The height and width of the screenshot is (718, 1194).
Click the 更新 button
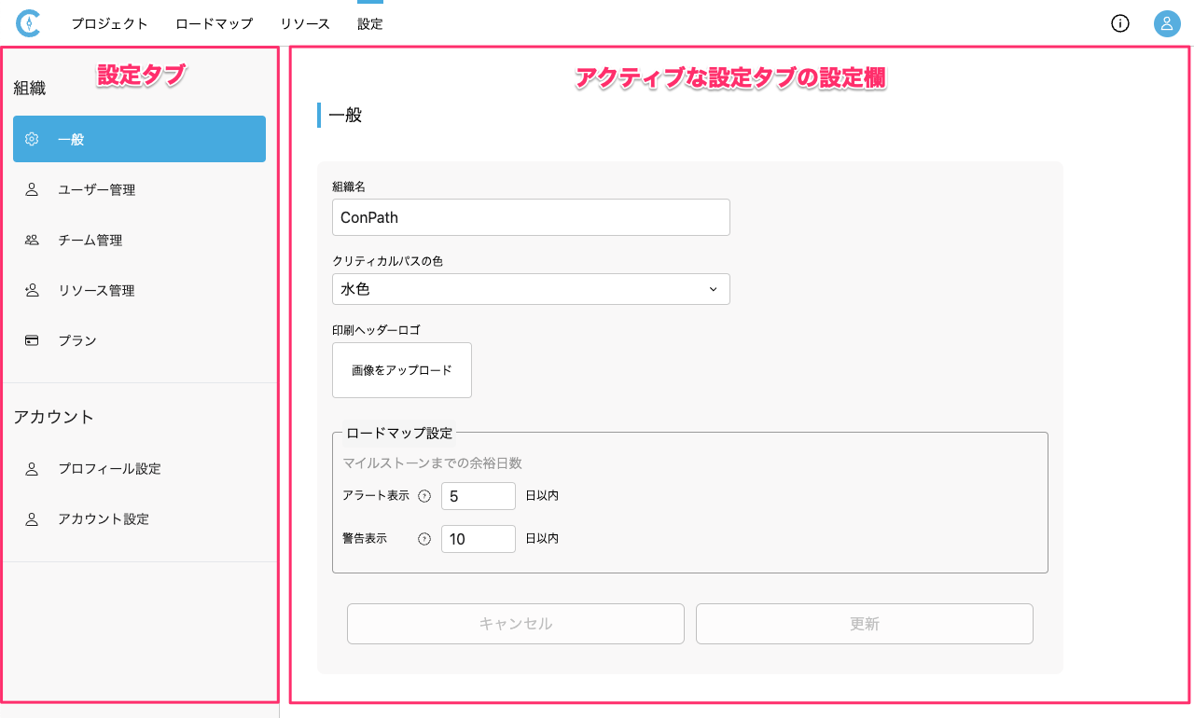864,624
